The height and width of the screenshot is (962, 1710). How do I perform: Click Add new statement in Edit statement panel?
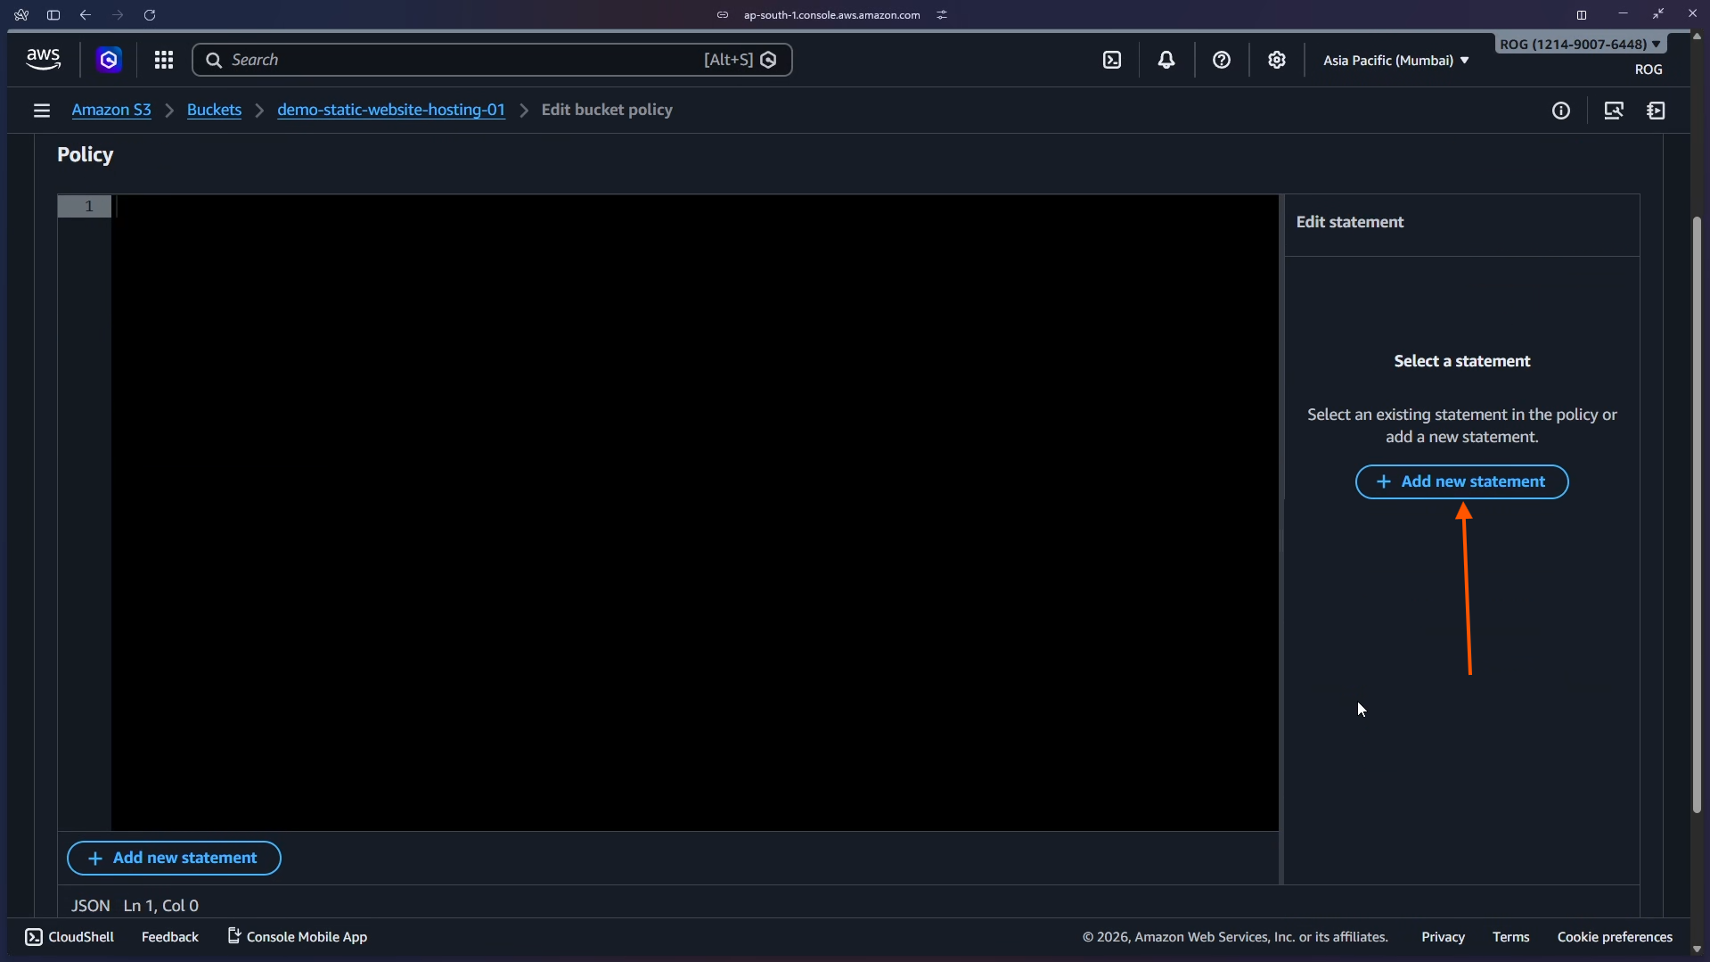tap(1461, 481)
